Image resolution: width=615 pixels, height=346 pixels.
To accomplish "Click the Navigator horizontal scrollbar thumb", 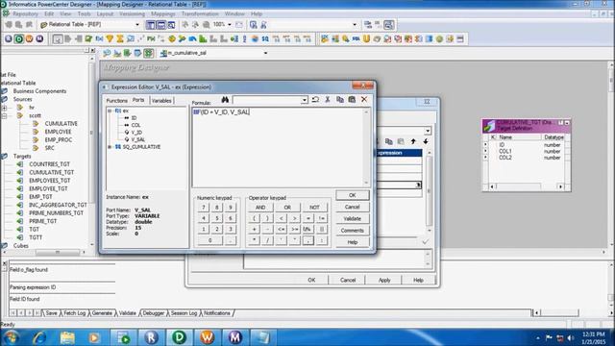I will click(58, 252).
